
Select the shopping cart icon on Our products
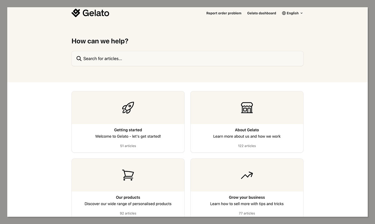coord(128,175)
